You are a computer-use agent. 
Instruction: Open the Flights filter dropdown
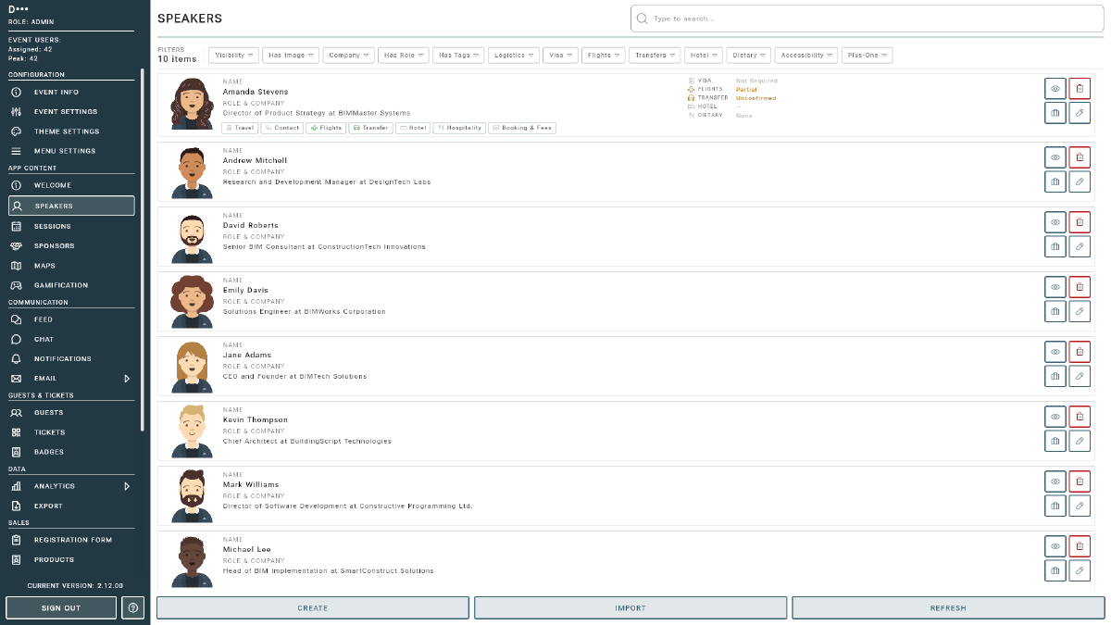[604, 56]
